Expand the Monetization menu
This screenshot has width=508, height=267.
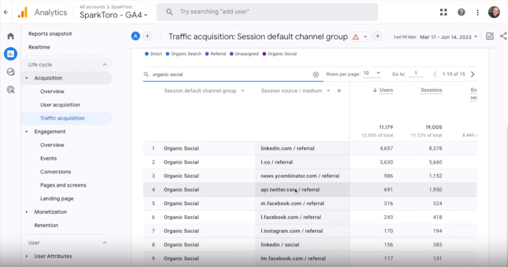pyautogui.click(x=27, y=212)
